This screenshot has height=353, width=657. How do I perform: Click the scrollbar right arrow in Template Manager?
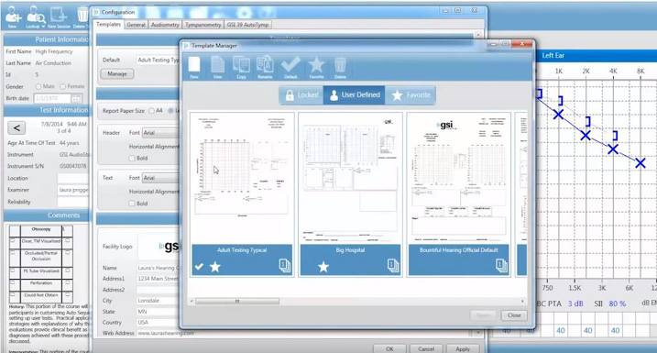pyautogui.click(x=522, y=301)
